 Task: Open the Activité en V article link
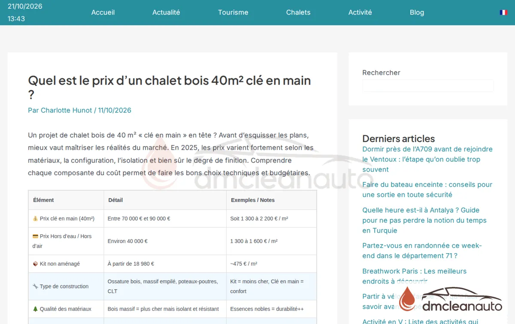420,321
